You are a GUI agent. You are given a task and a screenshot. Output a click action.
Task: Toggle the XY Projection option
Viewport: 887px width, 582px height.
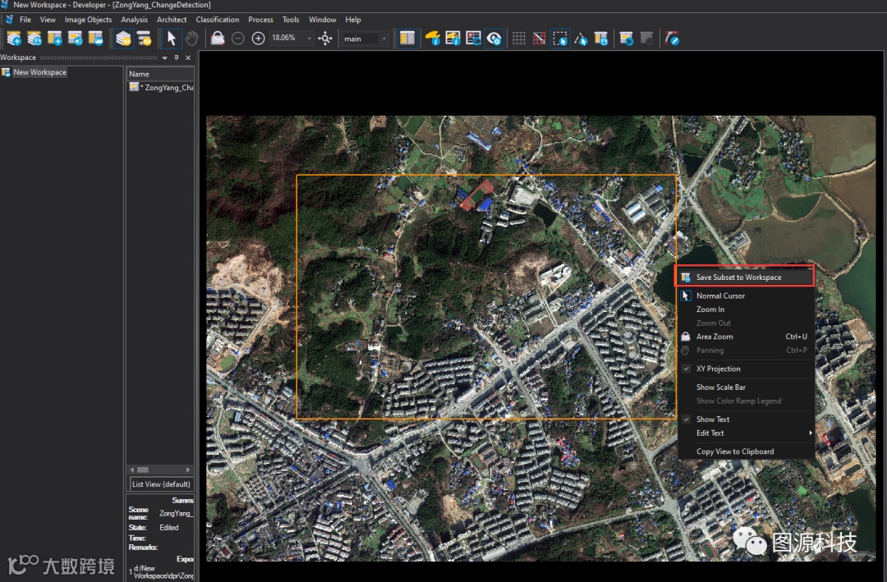[718, 369]
